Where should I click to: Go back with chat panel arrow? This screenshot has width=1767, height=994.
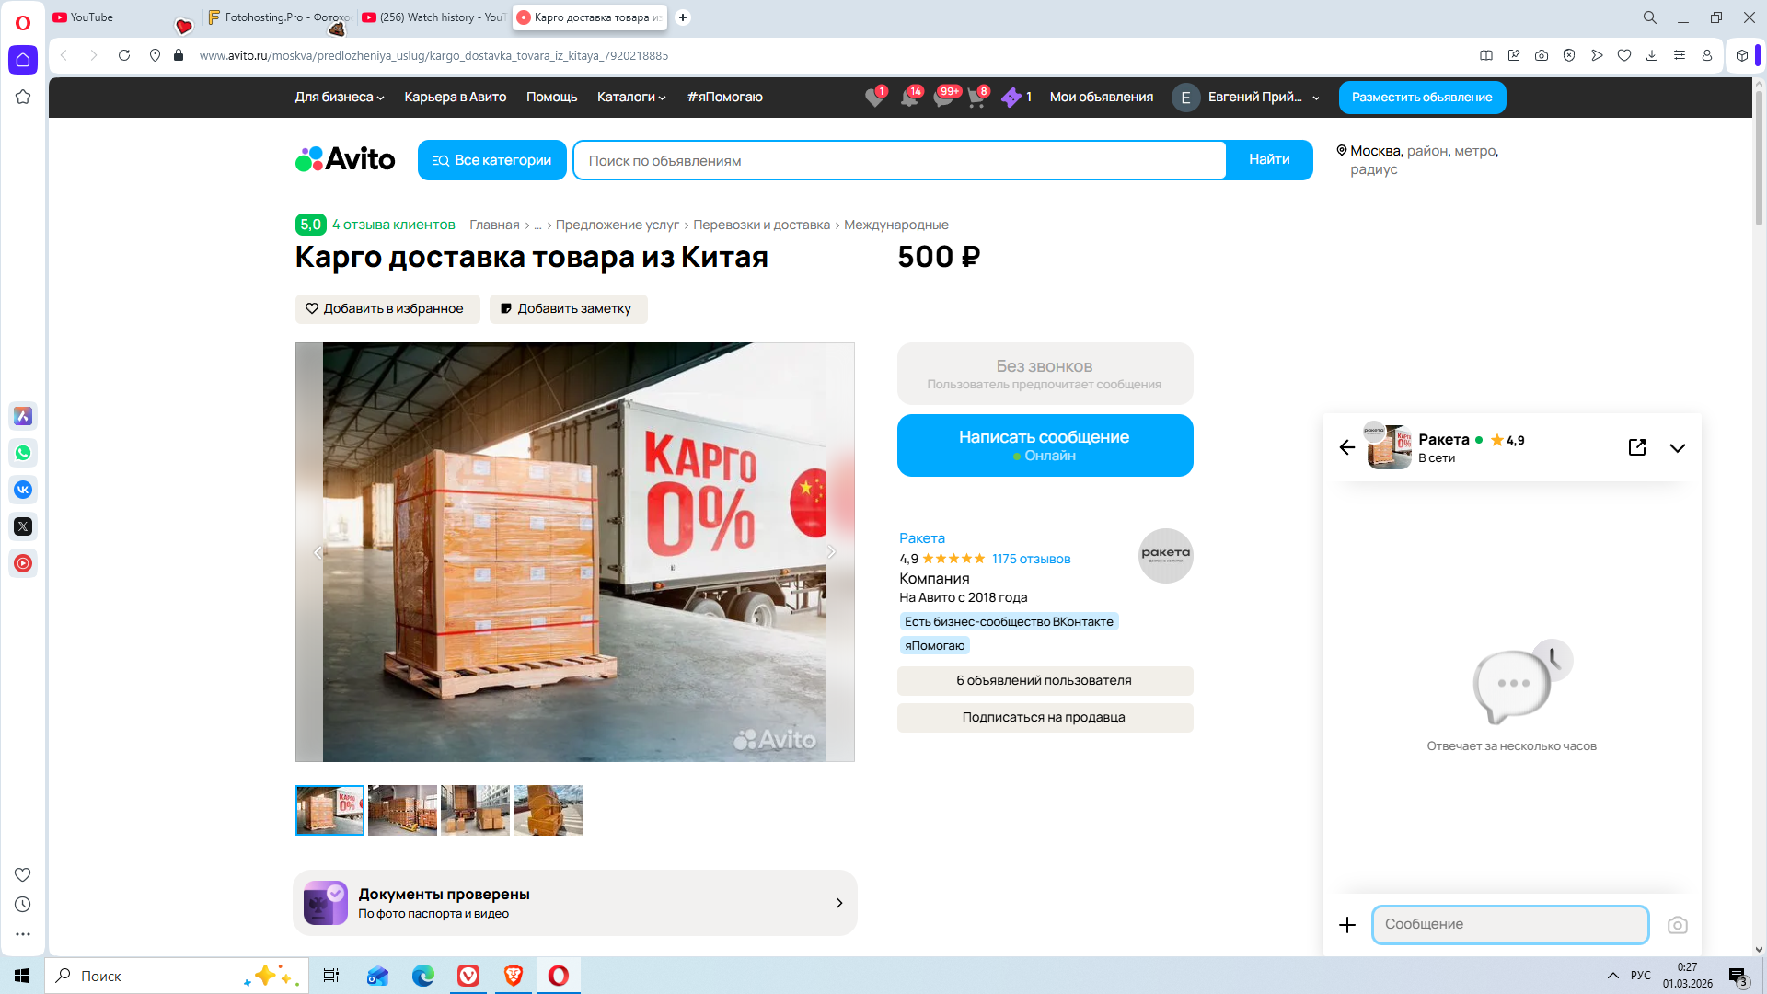(x=1346, y=447)
